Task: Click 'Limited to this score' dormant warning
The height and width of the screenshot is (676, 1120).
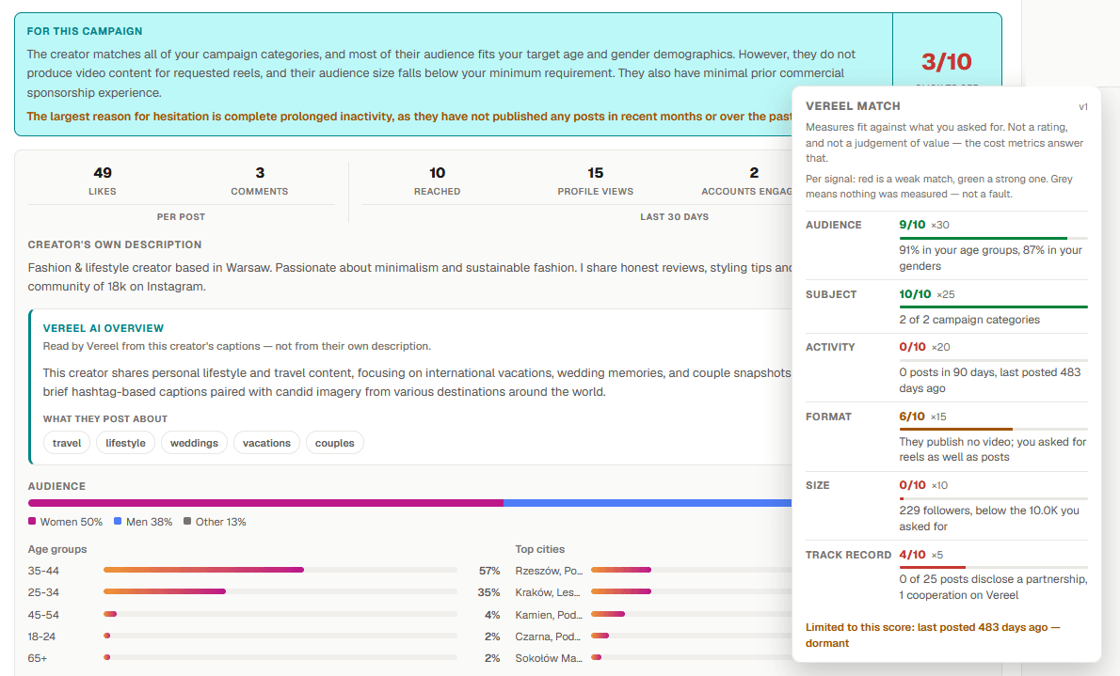Action: click(933, 635)
